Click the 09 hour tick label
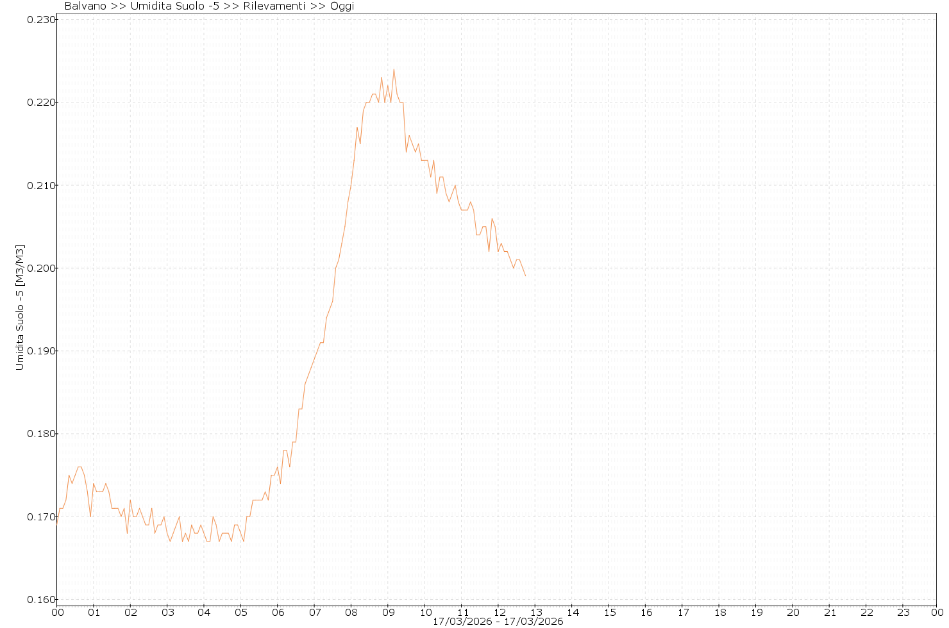This screenshot has height=628, width=949. (388, 612)
